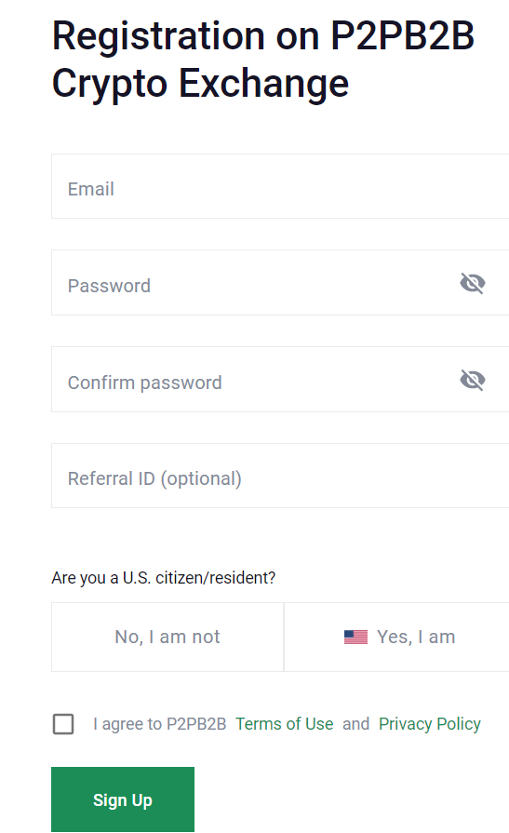The height and width of the screenshot is (833, 509).
Task: Tick the agree to terms checkbox
Action: [63, 723]
